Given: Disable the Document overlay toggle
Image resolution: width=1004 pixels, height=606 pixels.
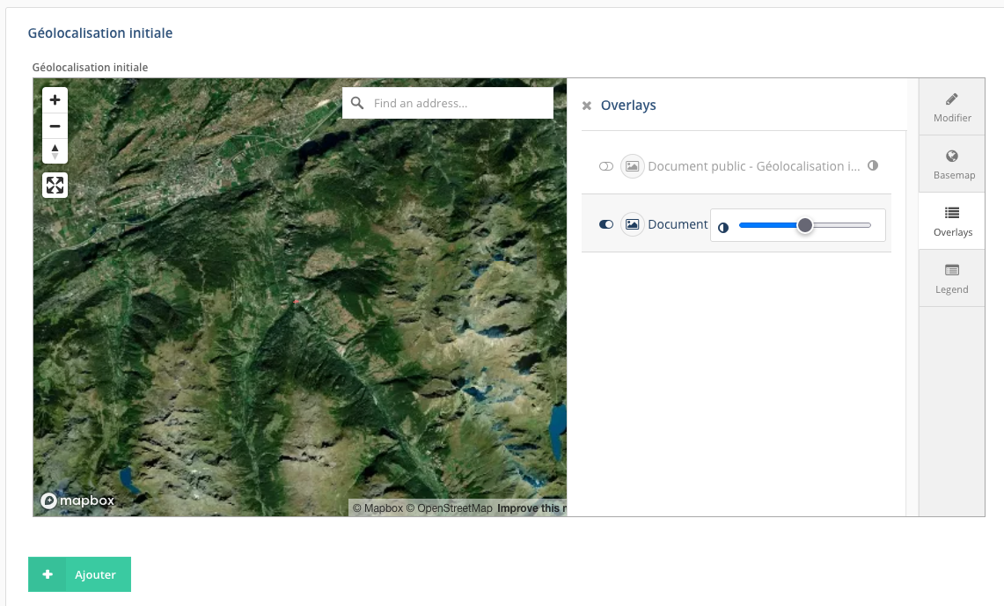Looking at the screenshot, I should point(606,224).
